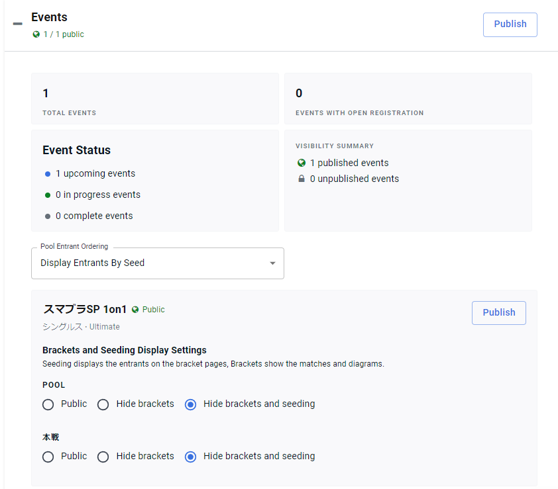Viewport: 558px width, 489px height.
Task: Select Hide brackets radio for 本戦
Action: coord(103,457)
